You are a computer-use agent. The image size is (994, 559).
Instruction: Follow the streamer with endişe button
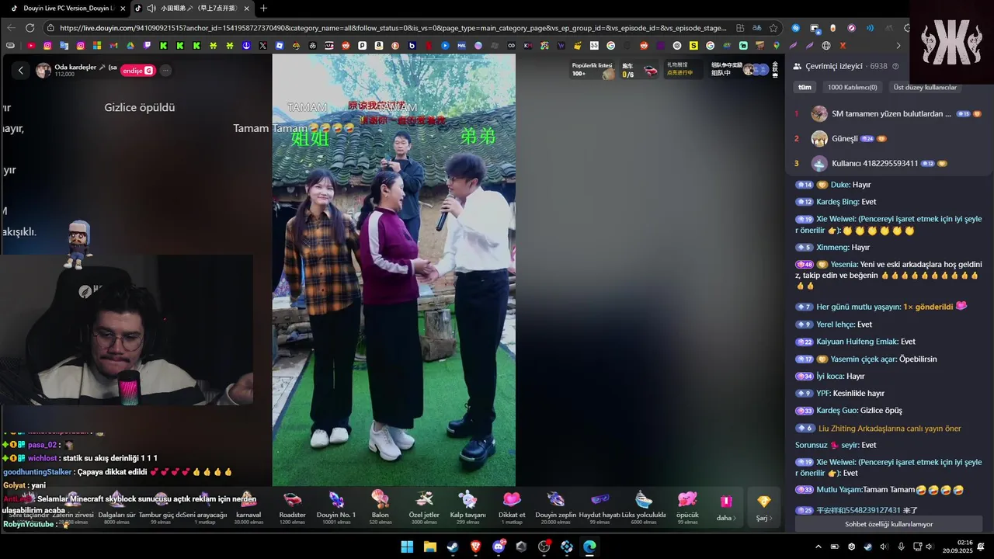(x=137, y=70)
